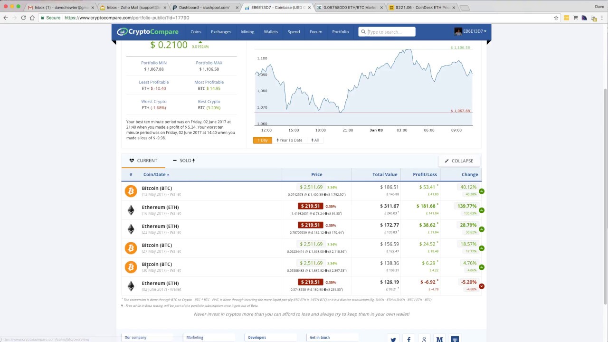Expand the 4.76% row green arrow
The image size is (608, 342).
482,267
